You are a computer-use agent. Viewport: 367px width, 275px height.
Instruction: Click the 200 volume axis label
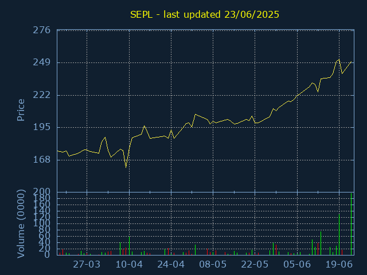(42, 192)
